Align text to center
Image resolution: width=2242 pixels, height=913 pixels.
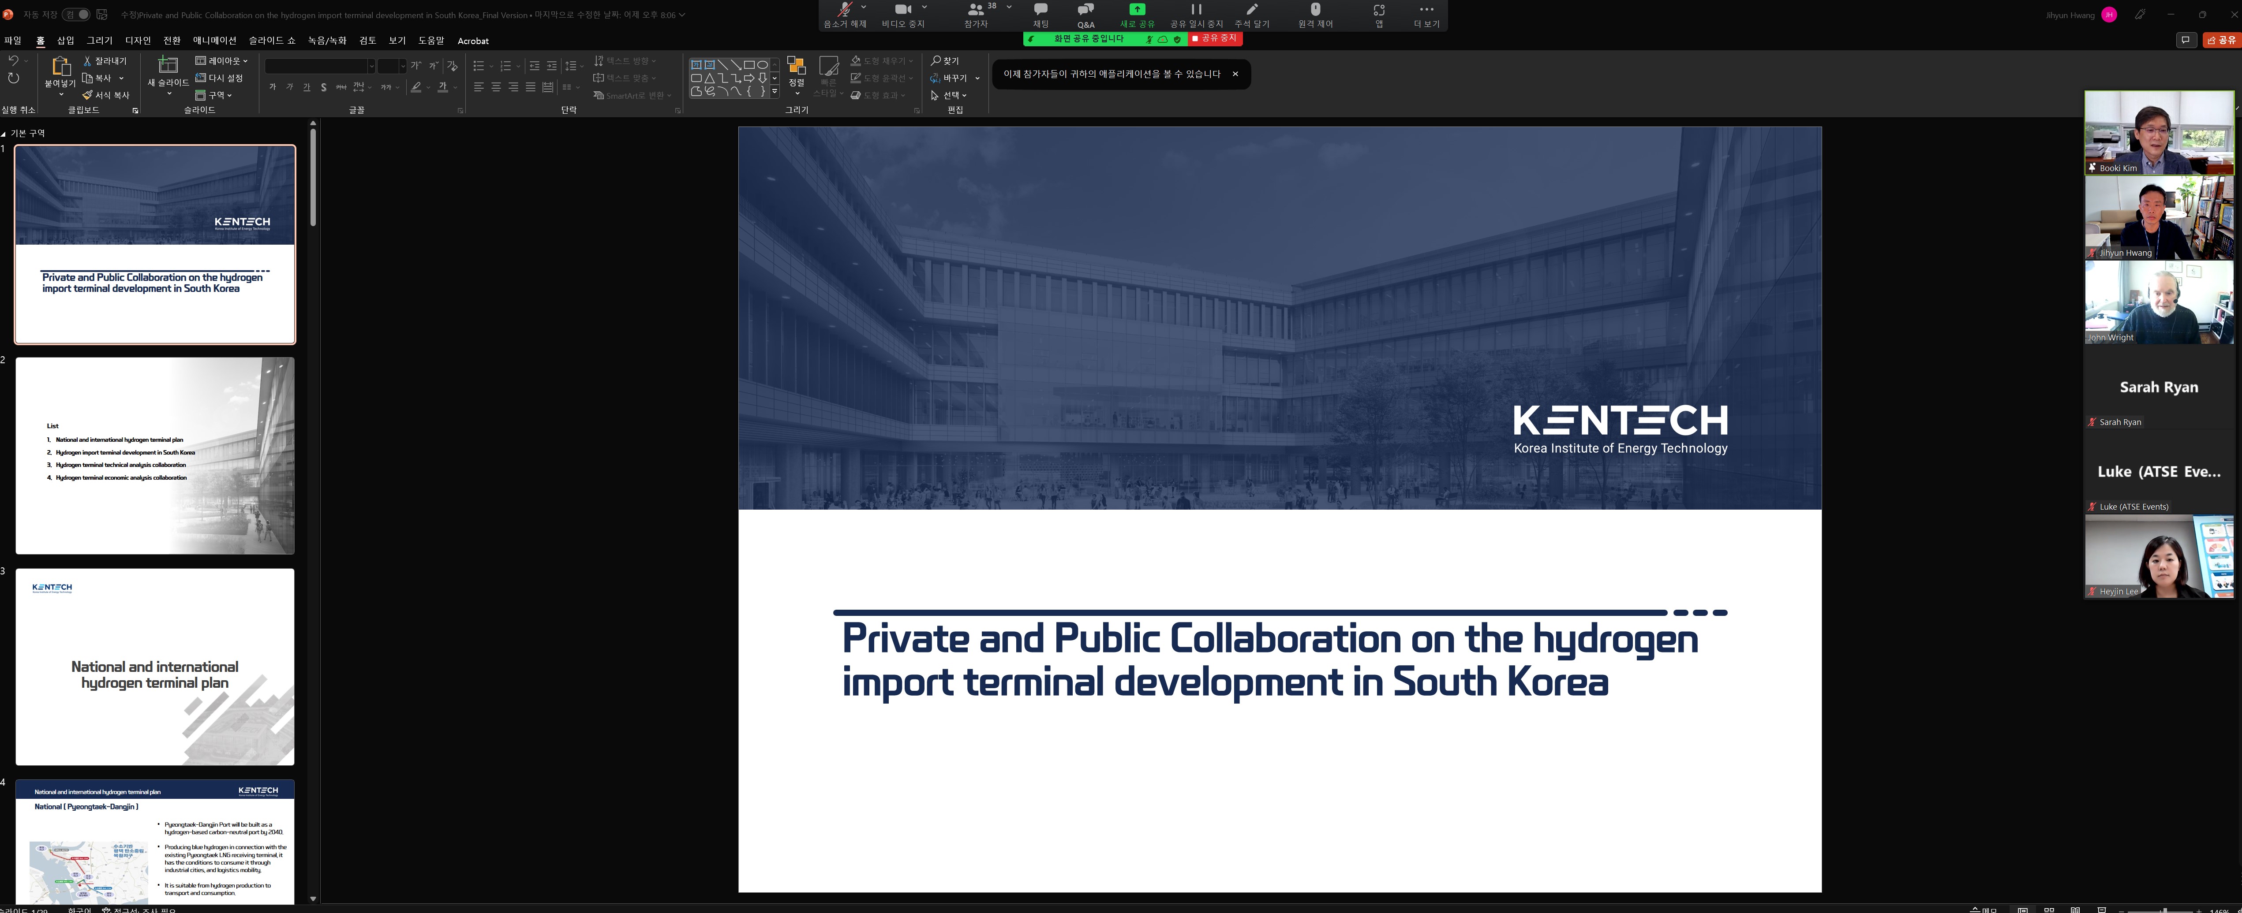496,87
